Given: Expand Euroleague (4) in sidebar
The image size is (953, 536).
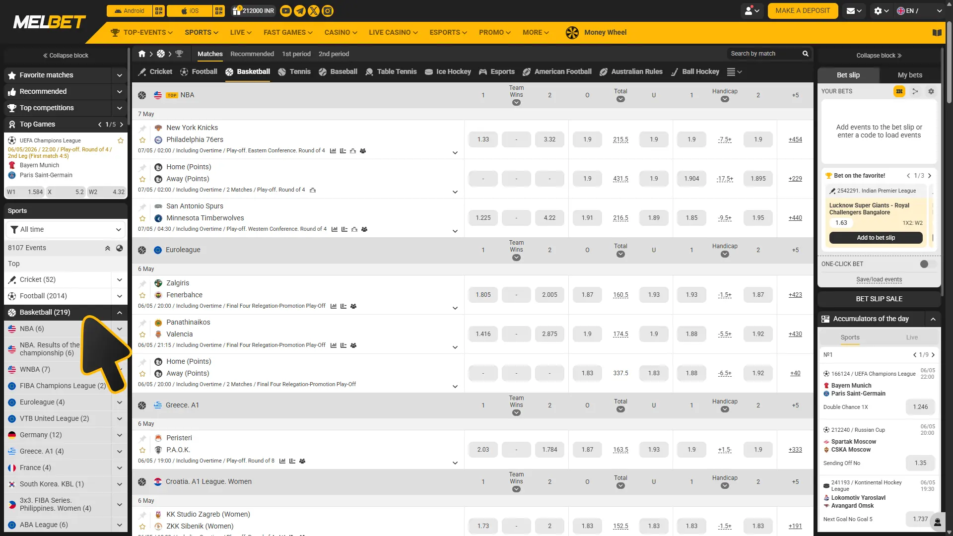Looking at the screenshot, I should click(x=120, y=402).
